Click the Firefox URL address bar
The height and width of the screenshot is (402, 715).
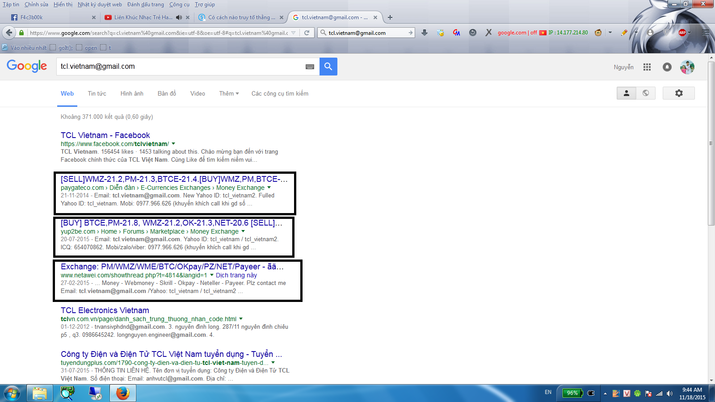(159, 33)
